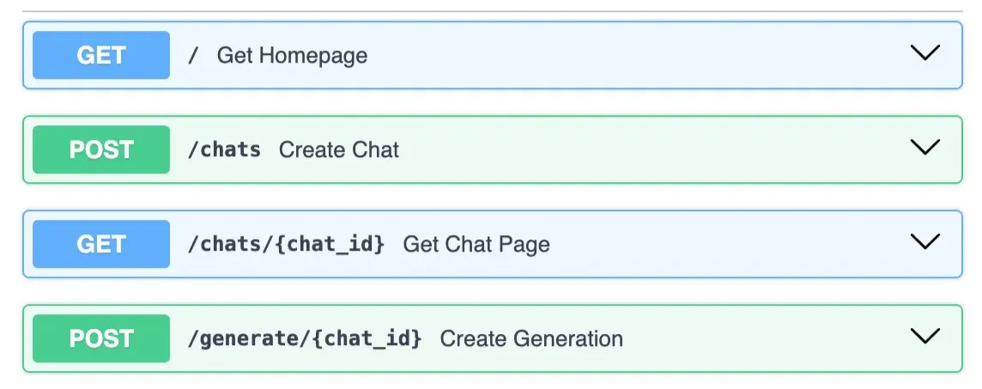Click the /chats/{chat_id} path link
The image size is (982, 389).
coord(286,244)
